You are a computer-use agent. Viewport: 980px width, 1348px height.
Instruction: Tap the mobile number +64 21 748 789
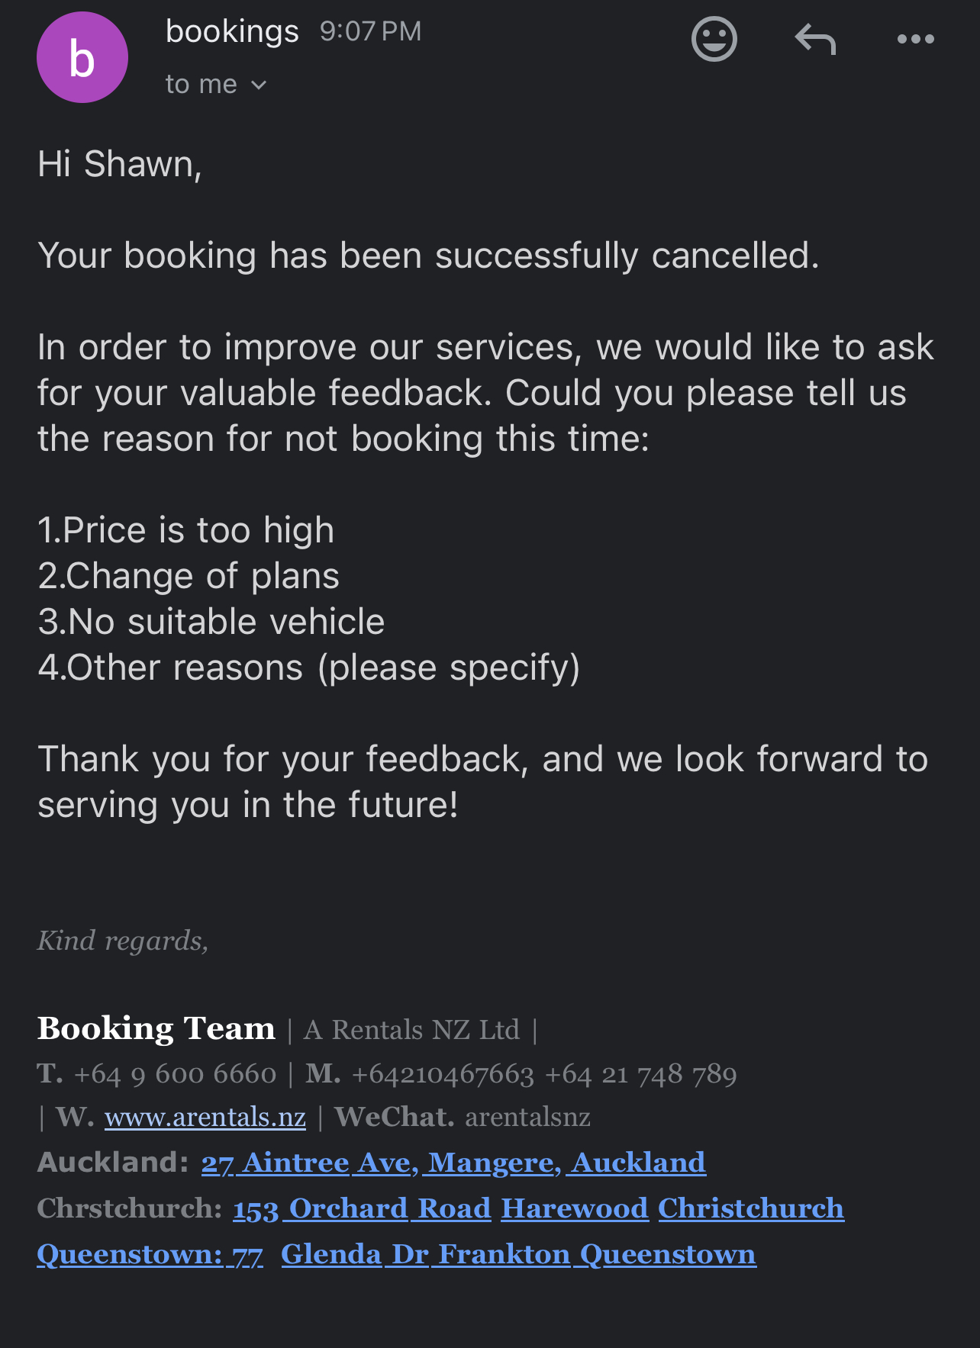(641, 1074)
